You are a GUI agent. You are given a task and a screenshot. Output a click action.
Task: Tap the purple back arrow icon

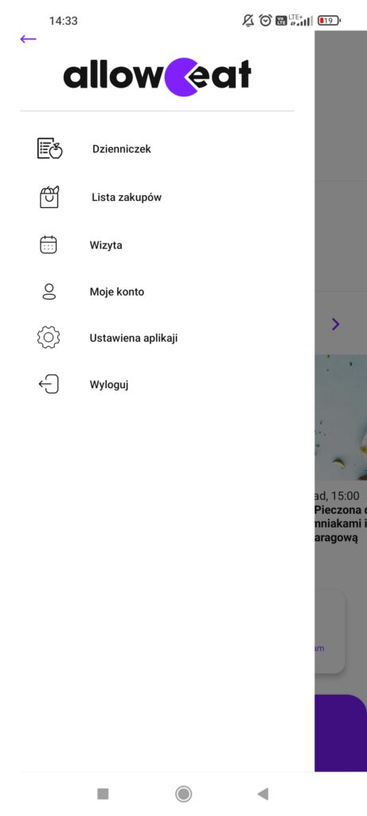[x=28, y=39]
